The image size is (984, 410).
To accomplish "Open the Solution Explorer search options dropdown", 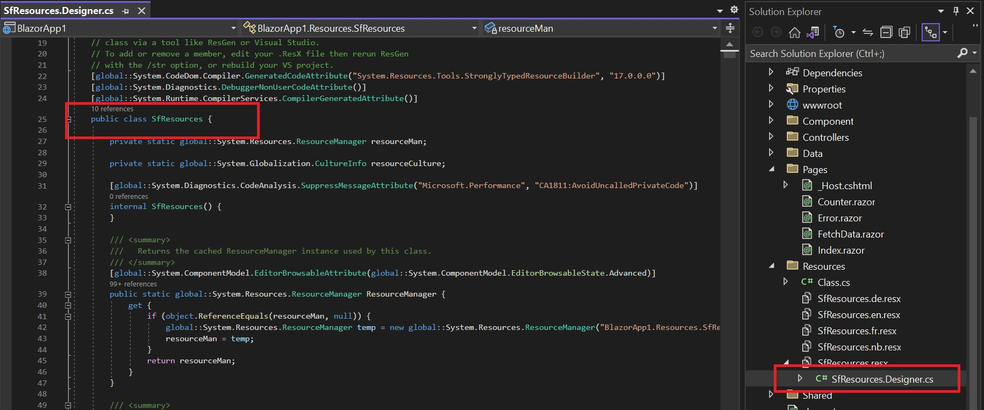I will [974, 53].
